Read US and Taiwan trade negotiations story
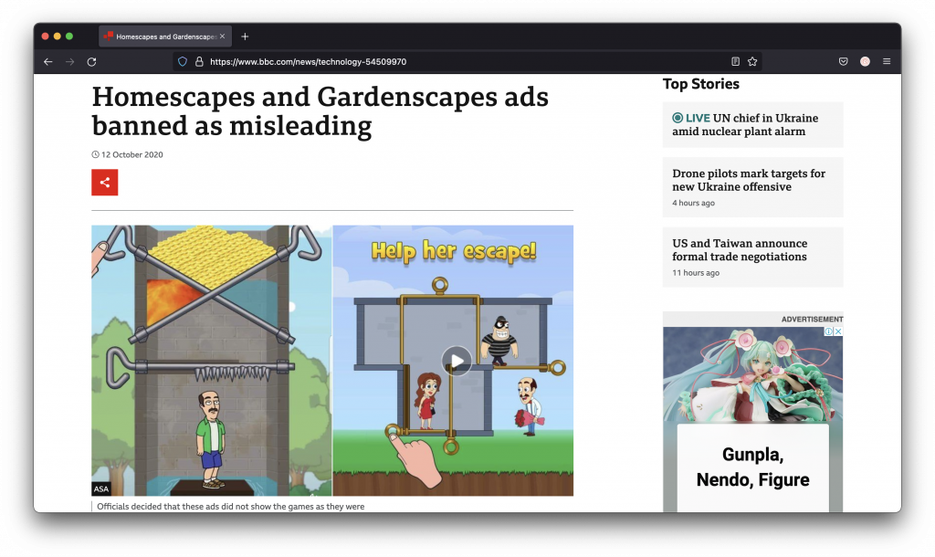The image size is (935, 557). click(x=740, y=250)
